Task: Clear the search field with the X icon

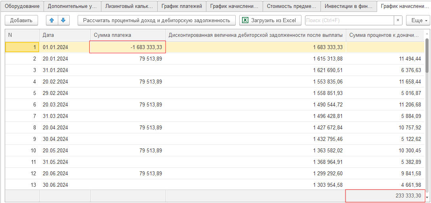Action: pos(398,20)
